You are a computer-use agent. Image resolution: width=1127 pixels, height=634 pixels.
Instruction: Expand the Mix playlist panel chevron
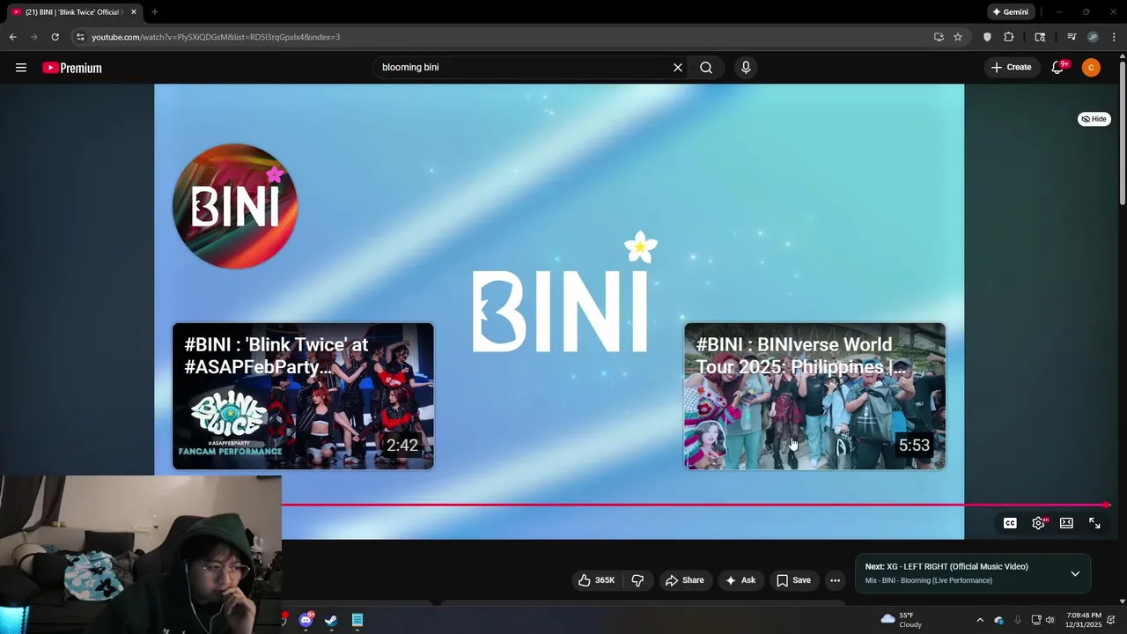tap(1075, 573)
